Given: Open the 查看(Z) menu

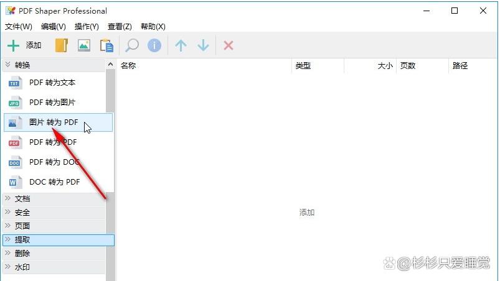Looking at the screenshot, I should point(120,26).
